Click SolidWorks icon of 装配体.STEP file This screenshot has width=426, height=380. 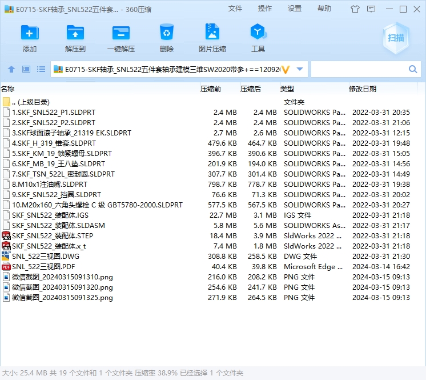pyautogui.click(x=6, y=235)
